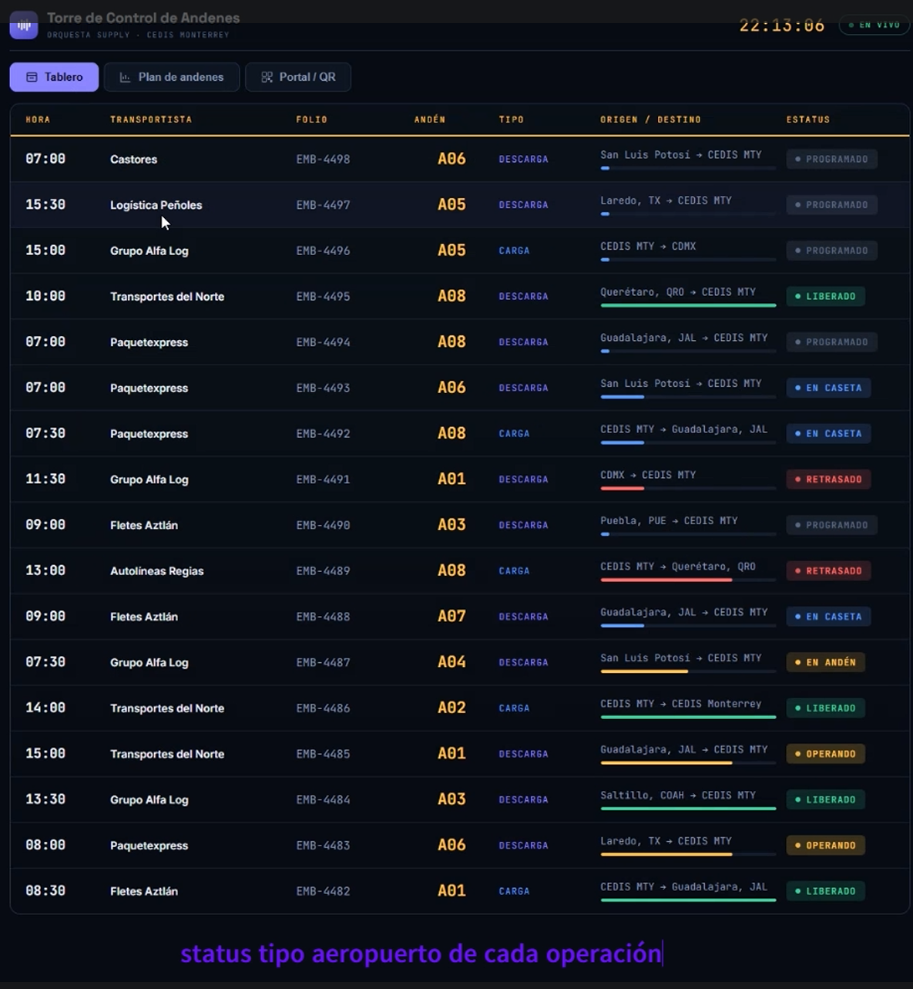Select the Autolíneas Regias carrier name

157,571
